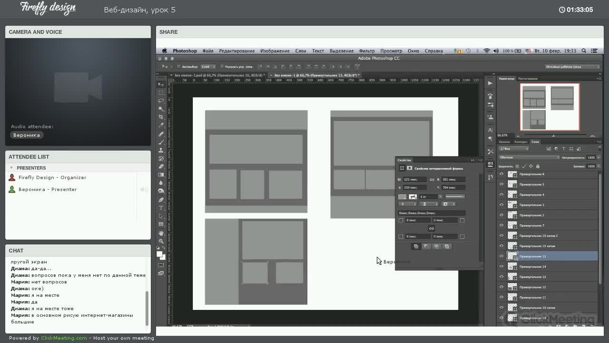Open the stroke line style dropdown
Image resolution: width=609 pixels, height=343 pixels.
(455, 196)
